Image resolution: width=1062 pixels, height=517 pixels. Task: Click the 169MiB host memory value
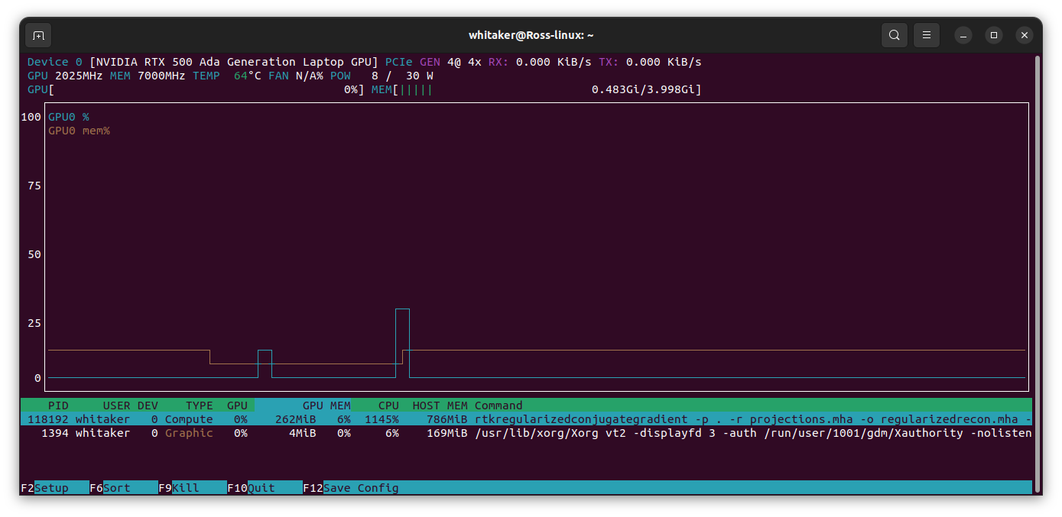[447, 433]
